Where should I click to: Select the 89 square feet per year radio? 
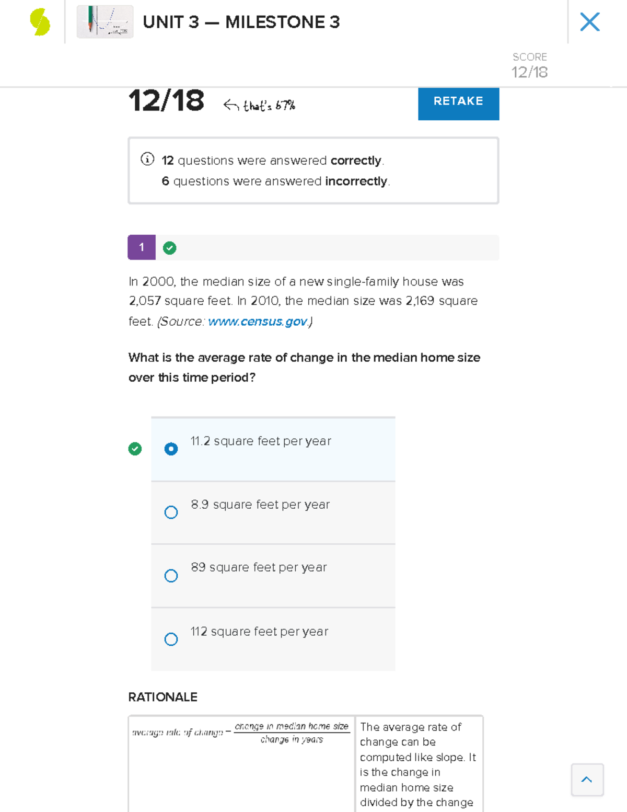click(x=171, y=576)
